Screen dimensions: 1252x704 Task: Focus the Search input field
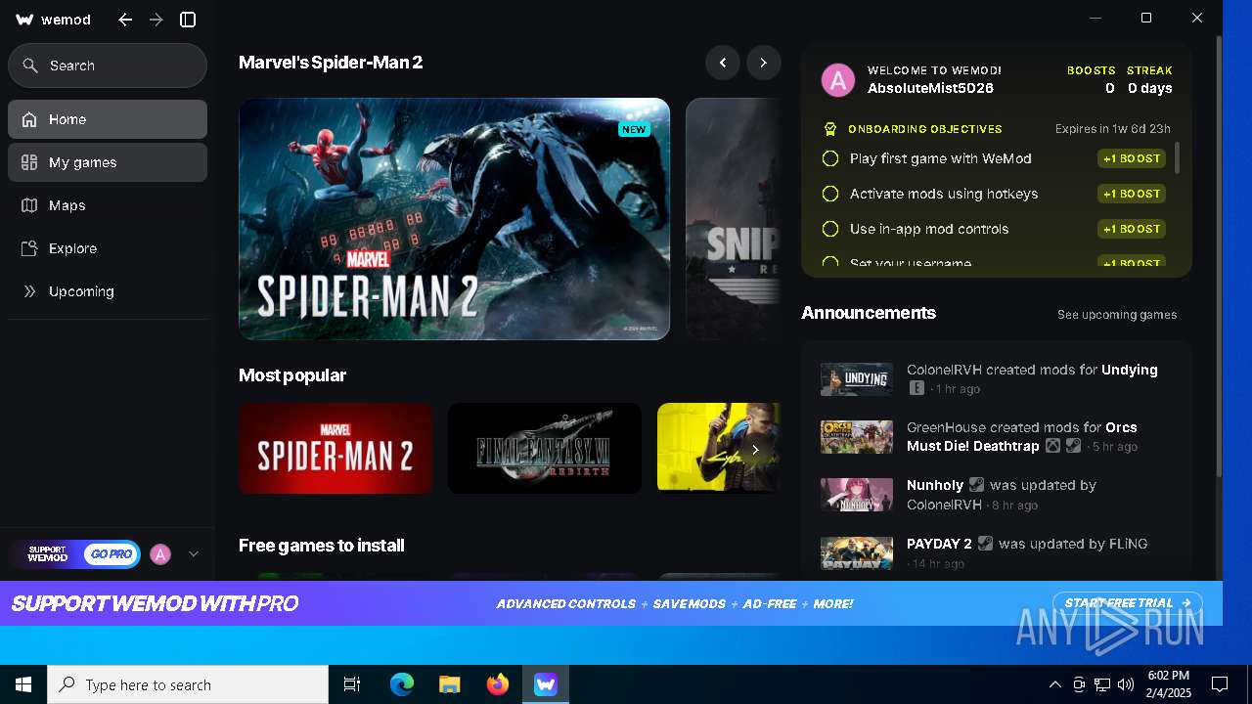(108, 66)
